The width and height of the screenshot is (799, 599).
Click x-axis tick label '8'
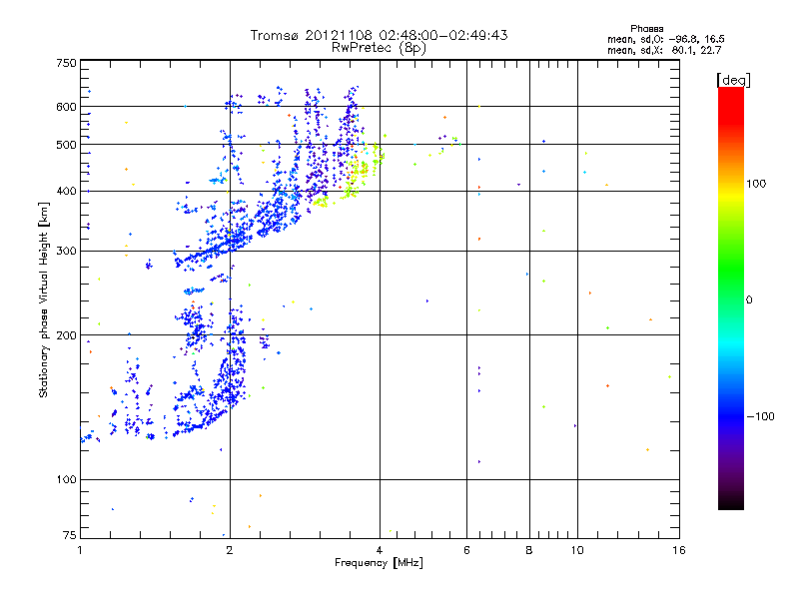click(529, 550)
